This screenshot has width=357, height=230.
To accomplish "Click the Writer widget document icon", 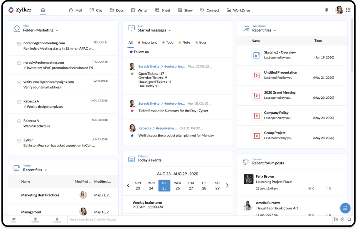I will pos(17,168).
